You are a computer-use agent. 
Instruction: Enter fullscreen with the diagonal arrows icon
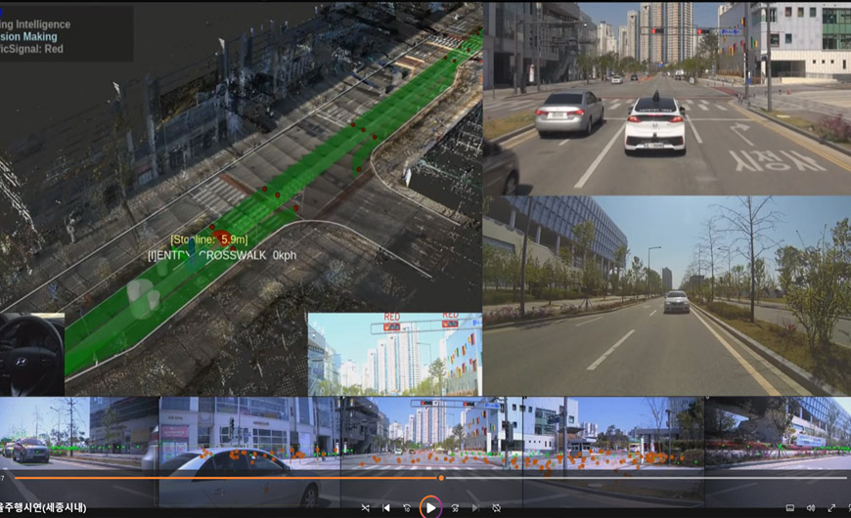coord(831,508)
